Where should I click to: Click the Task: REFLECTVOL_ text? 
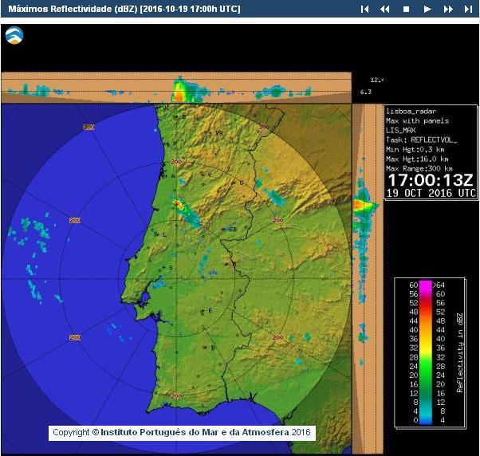coord(422,140)
